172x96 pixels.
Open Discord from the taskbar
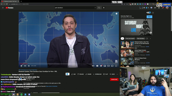[x=29, y=94]
